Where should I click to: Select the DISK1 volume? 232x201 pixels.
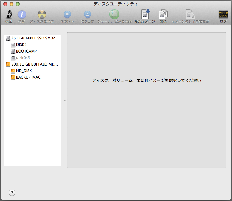pyautogui.click(x=33, y=45)
